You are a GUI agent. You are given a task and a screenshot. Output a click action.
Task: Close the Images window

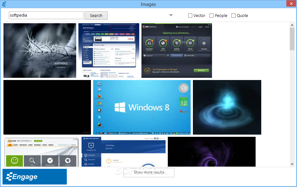coord(291,3)
